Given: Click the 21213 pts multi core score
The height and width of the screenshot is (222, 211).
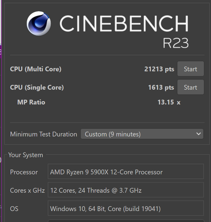Looking at the screenshot, I should coord(159,69).
